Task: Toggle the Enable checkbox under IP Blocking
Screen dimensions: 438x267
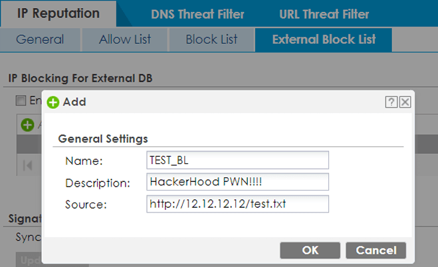Action: point(21,100)
